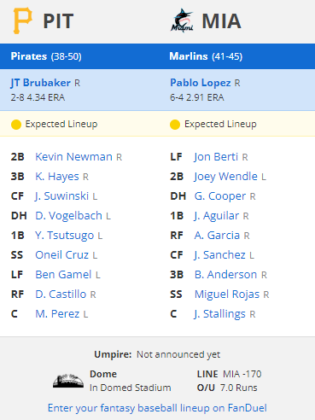Select D. Vogelbach designated hitter link
The height and width of the screenshot is (420, 315).
(x=68, y=216)
